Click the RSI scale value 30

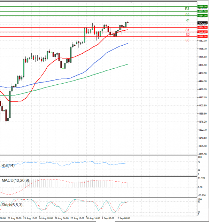199,170
